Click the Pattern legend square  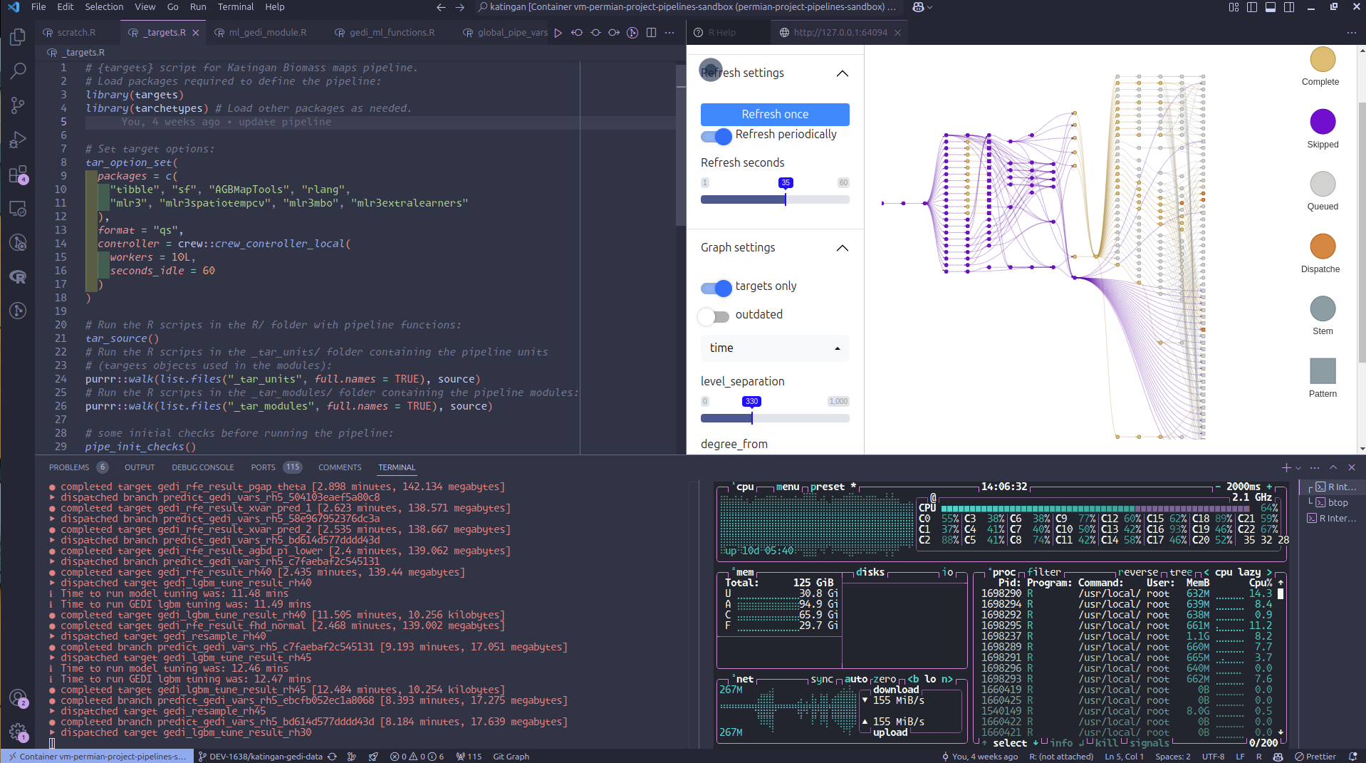1323,371
